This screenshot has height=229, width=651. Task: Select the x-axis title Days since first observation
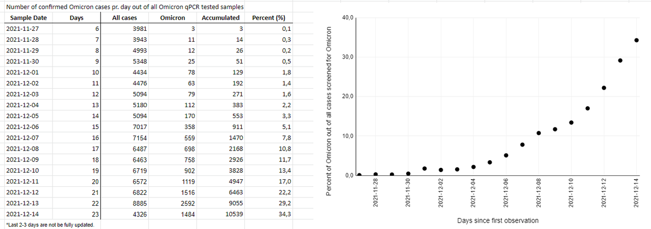[497, 220]
